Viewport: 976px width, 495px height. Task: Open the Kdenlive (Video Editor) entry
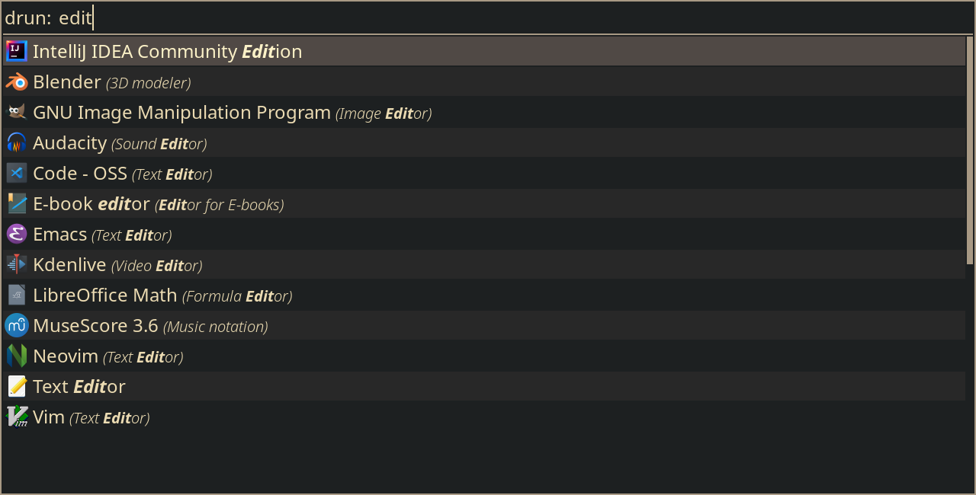484,264
